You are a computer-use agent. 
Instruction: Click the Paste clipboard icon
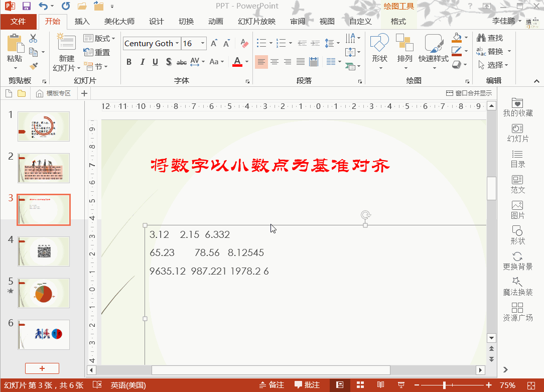tap(15, 44)
